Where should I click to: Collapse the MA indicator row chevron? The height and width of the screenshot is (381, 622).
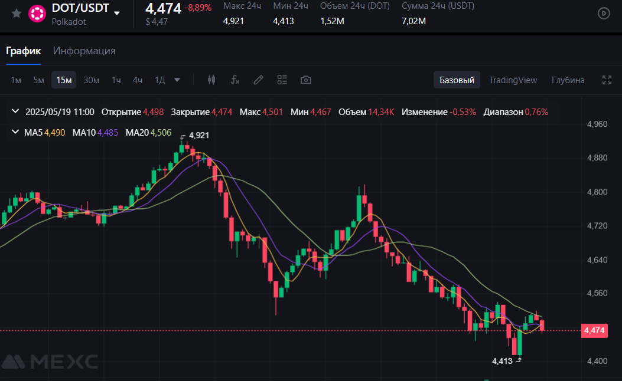point(15,132)
